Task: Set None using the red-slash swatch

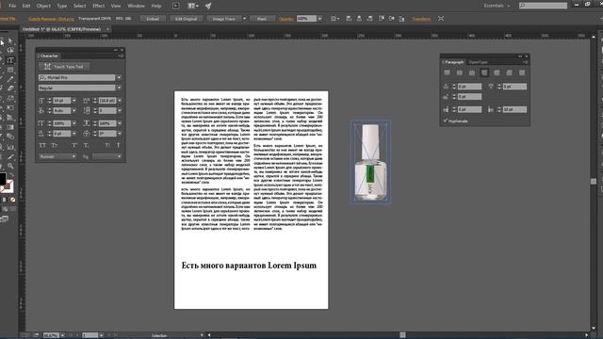Action: (x=12, y=200)
